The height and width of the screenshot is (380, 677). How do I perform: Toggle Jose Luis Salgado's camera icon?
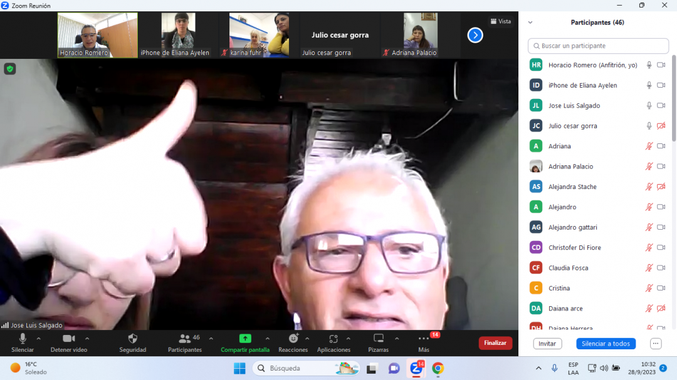(x=661, y=106)
